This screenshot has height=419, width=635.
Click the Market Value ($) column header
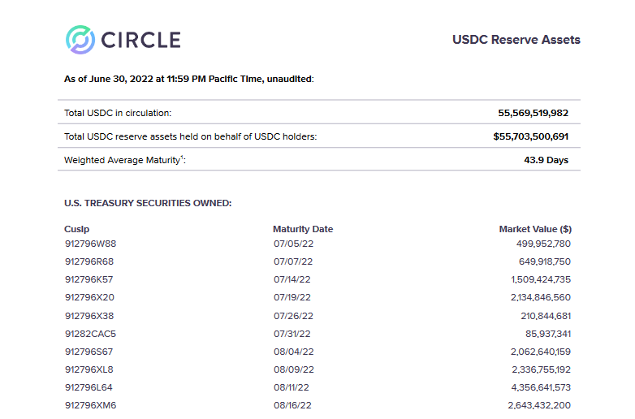point(535,229)
